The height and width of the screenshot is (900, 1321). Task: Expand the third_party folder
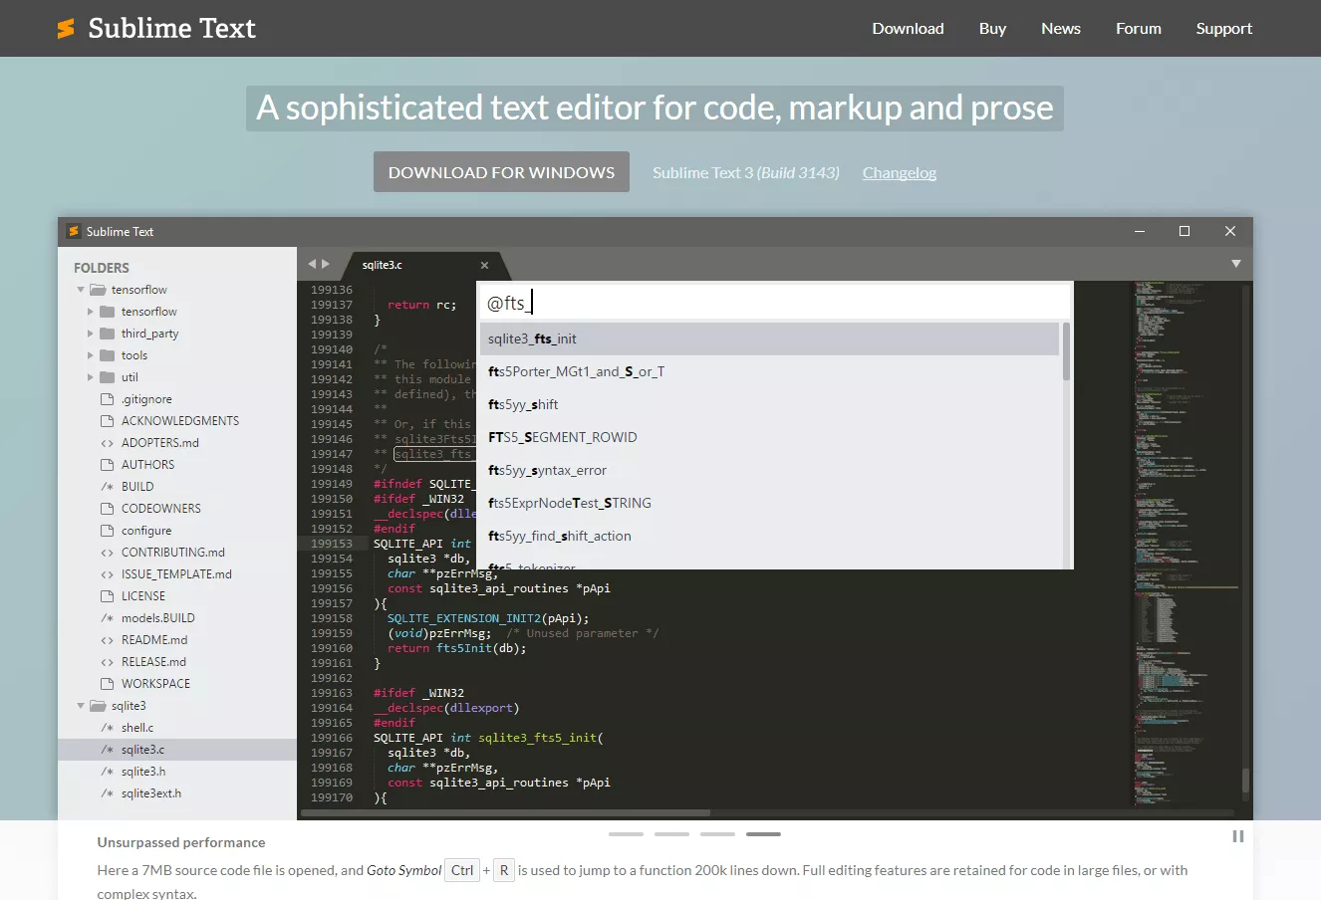click(91, 334)
